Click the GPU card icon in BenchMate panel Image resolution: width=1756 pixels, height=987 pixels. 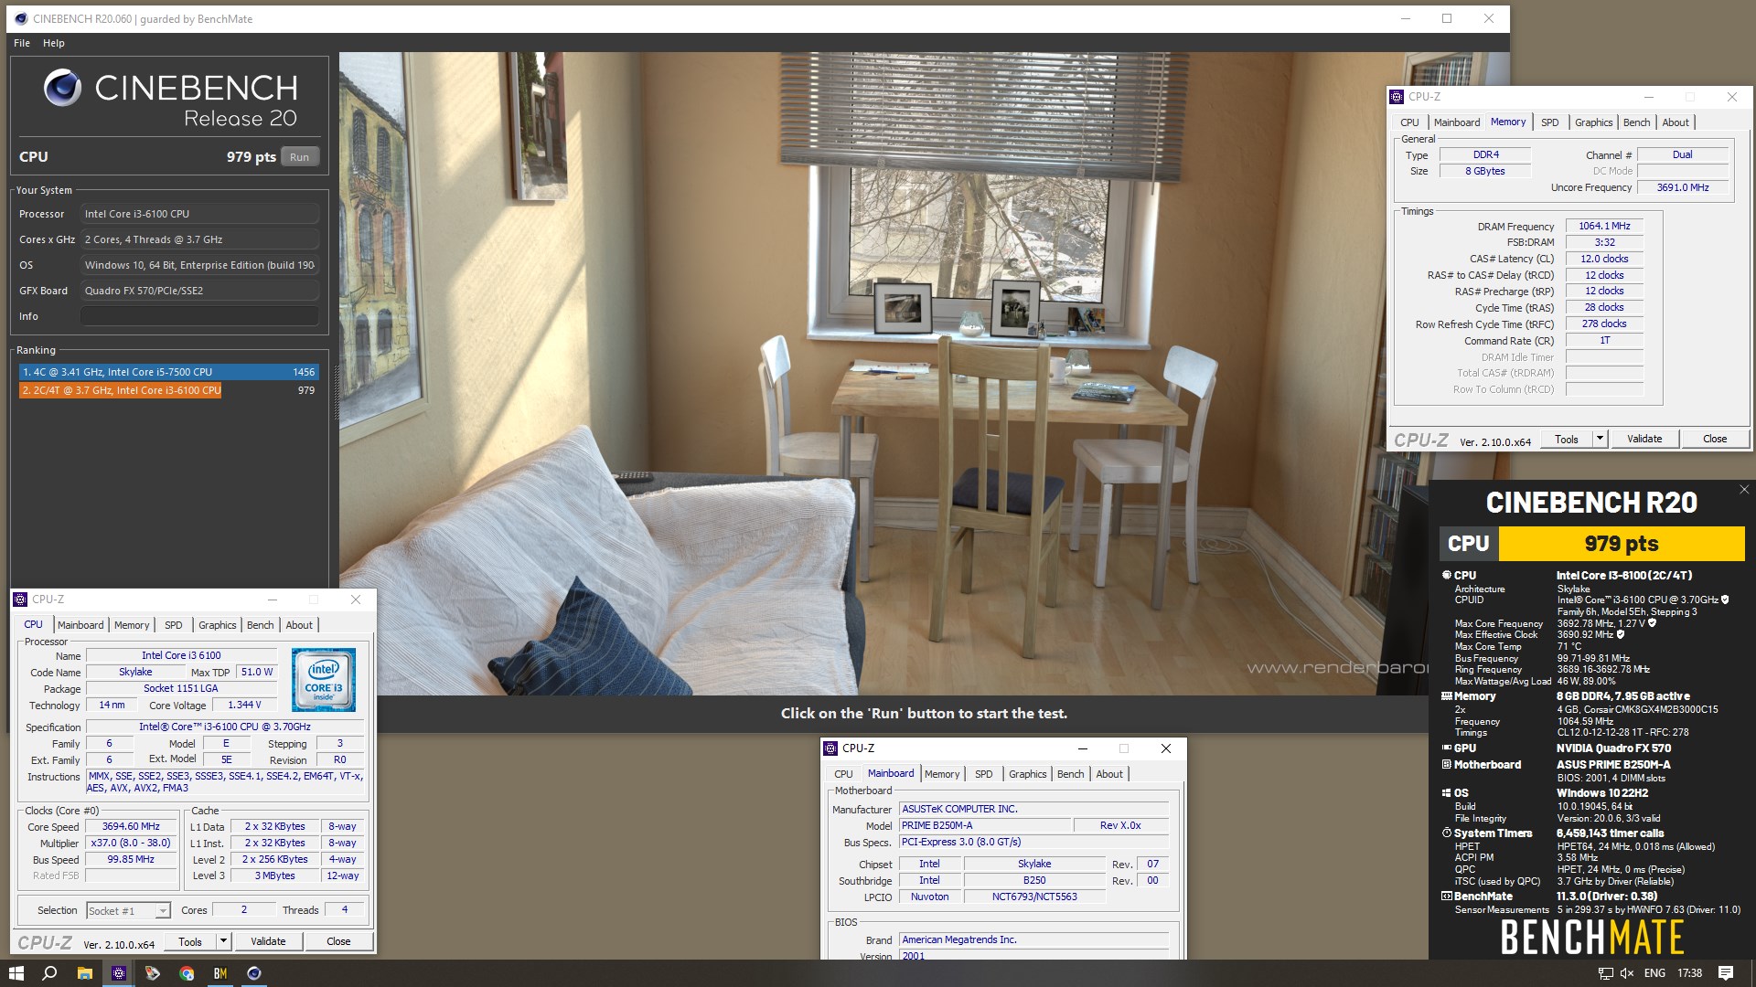(x=1447, y=748)
